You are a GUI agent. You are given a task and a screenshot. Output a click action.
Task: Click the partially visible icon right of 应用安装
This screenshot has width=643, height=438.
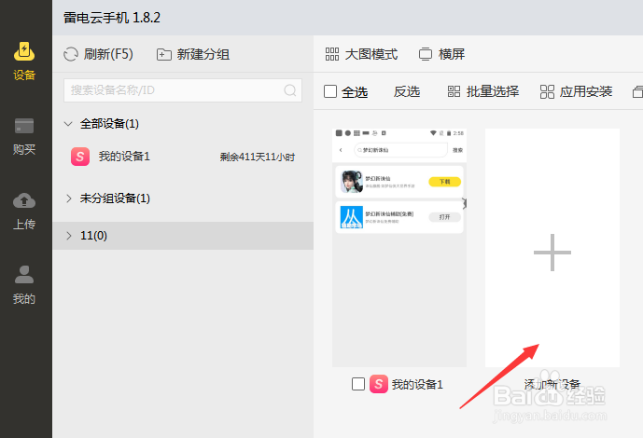tap(637, 91)
